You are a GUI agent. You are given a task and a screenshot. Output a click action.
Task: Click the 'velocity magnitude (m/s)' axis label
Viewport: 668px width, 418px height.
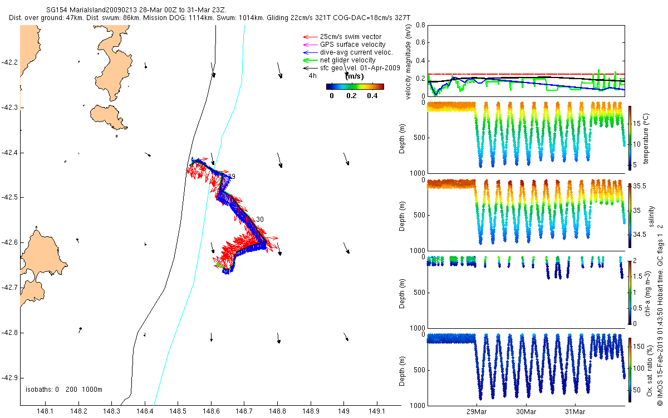point(409,61)
